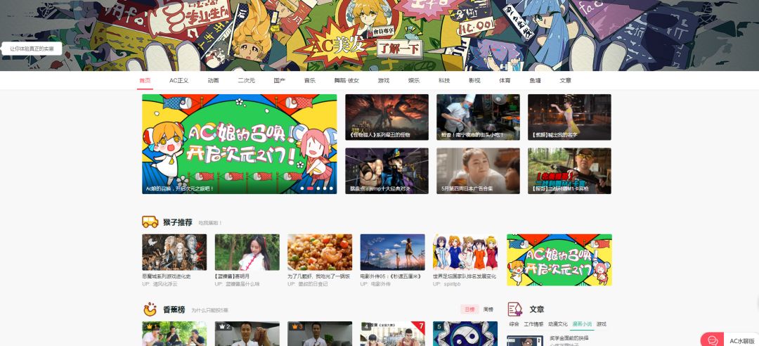Open the AC水聊版 chat button

click(x=729, y=340)
